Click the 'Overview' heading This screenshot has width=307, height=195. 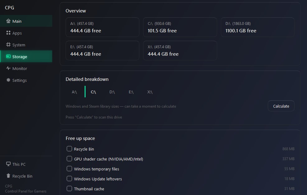point(76,11)
